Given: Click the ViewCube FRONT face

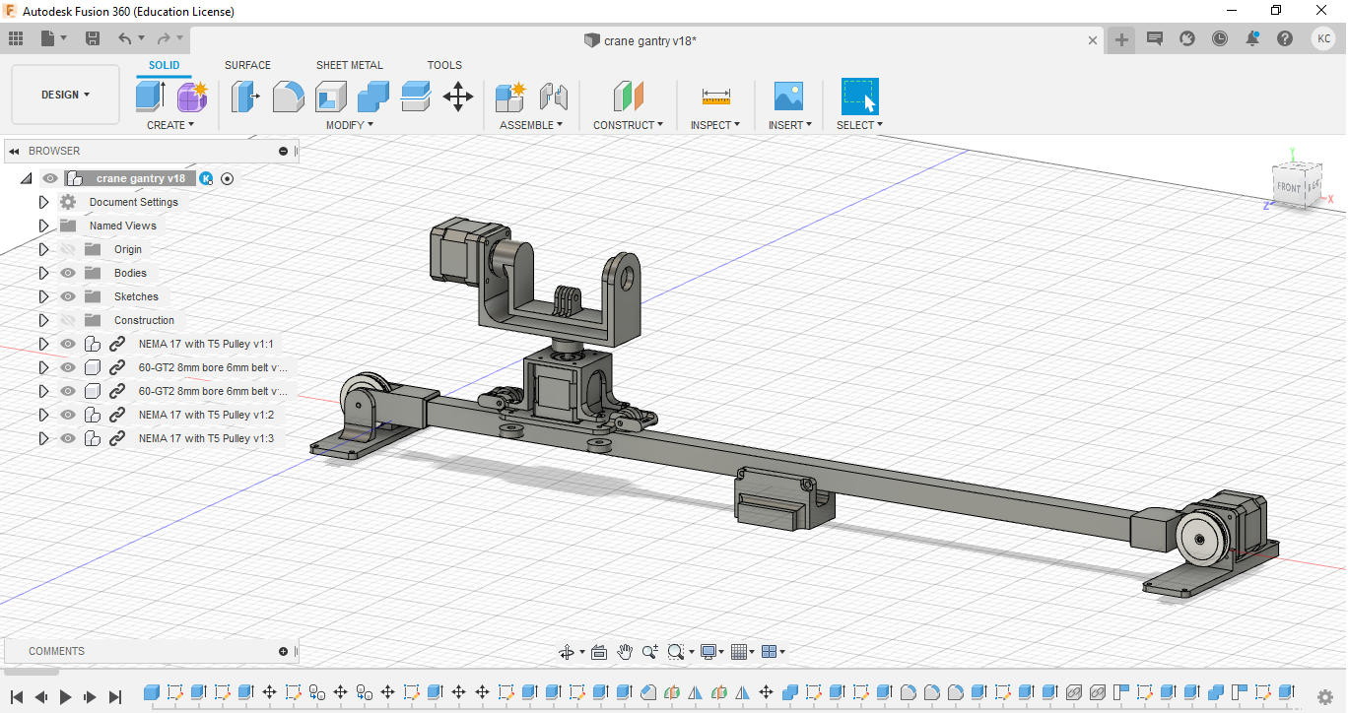Looking at the screenshot, I should [1289, 187].
